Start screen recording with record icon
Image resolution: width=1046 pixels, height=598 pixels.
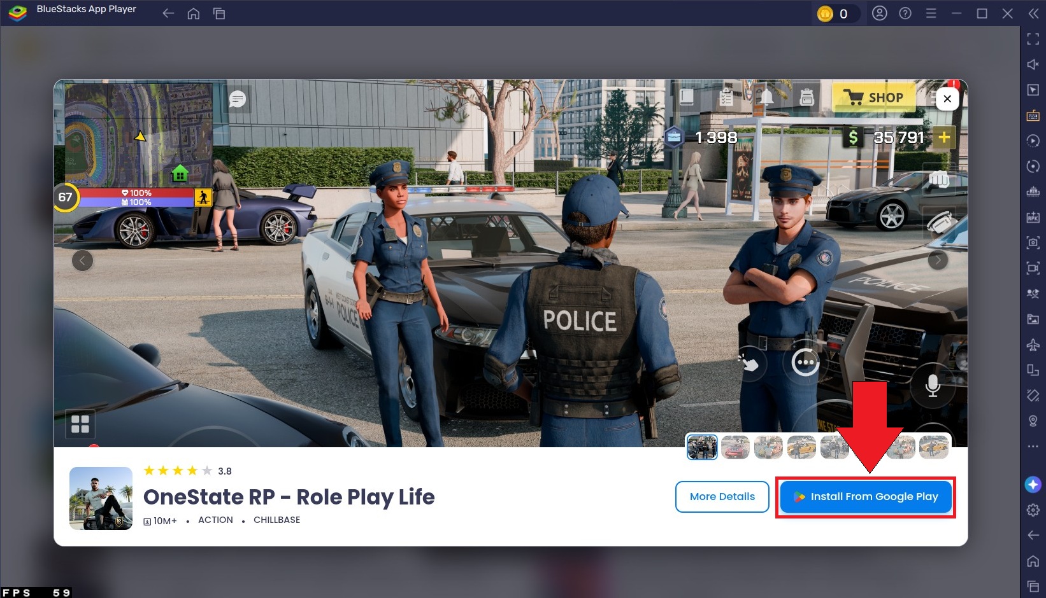click(x=1033, y=268)
